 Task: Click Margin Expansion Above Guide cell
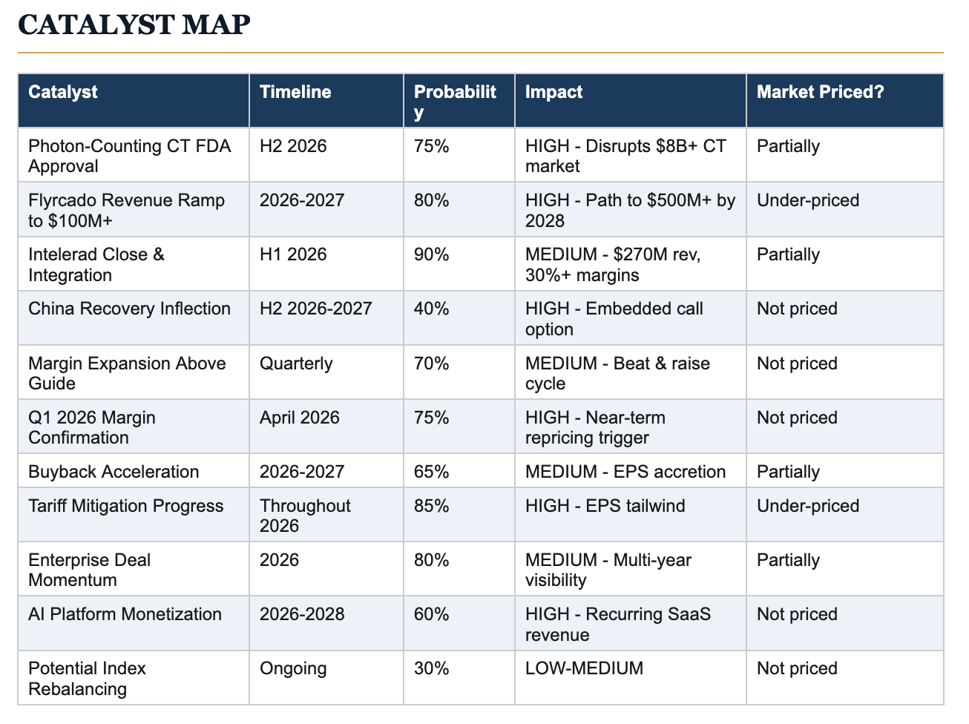click(x=134, y=372)
